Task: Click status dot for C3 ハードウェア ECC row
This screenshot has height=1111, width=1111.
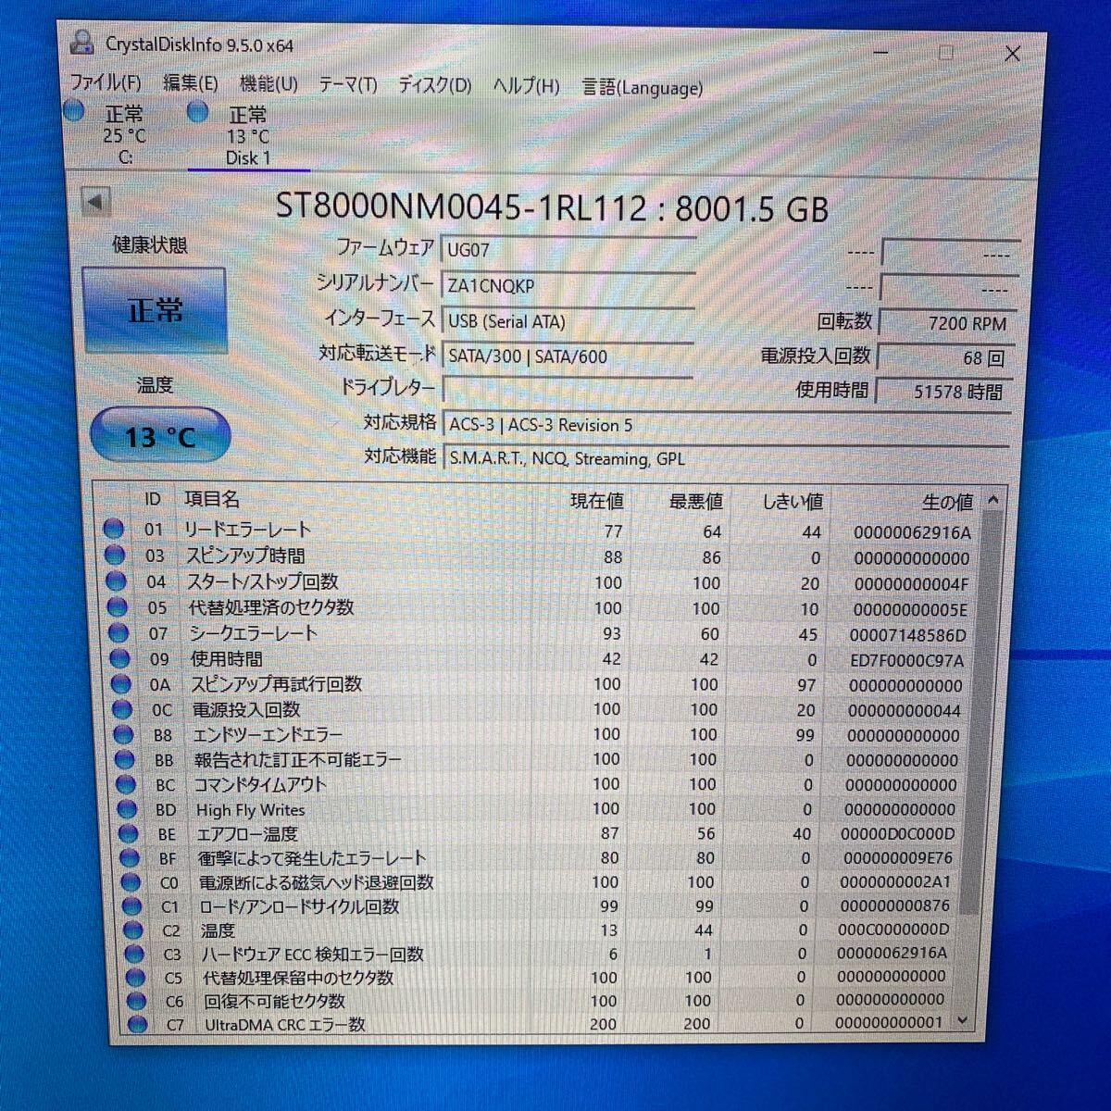Action: tap(134, 954)
